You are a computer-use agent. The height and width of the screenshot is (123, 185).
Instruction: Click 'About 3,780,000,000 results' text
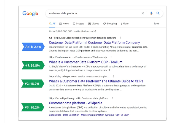(65, 31)
